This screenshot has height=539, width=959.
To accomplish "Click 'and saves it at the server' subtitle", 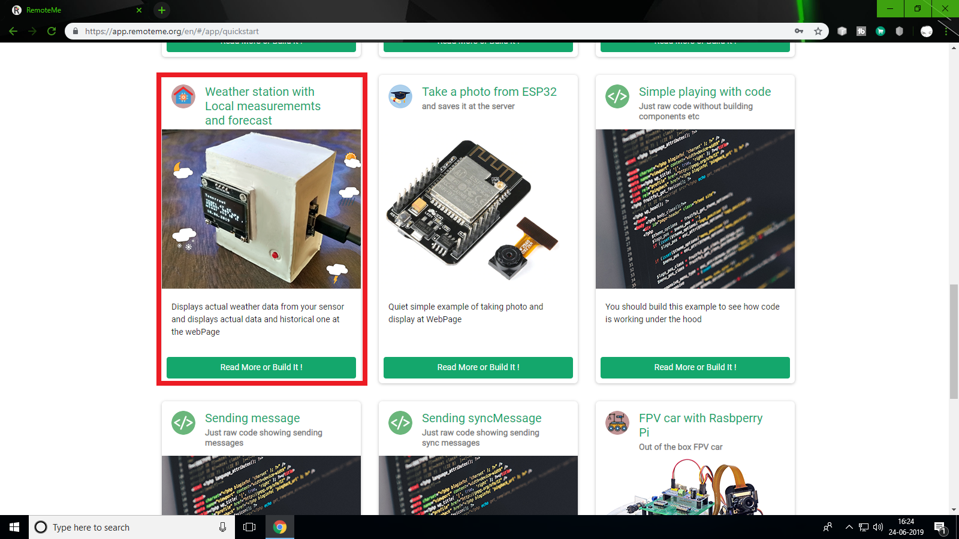I will click(468, 106).
